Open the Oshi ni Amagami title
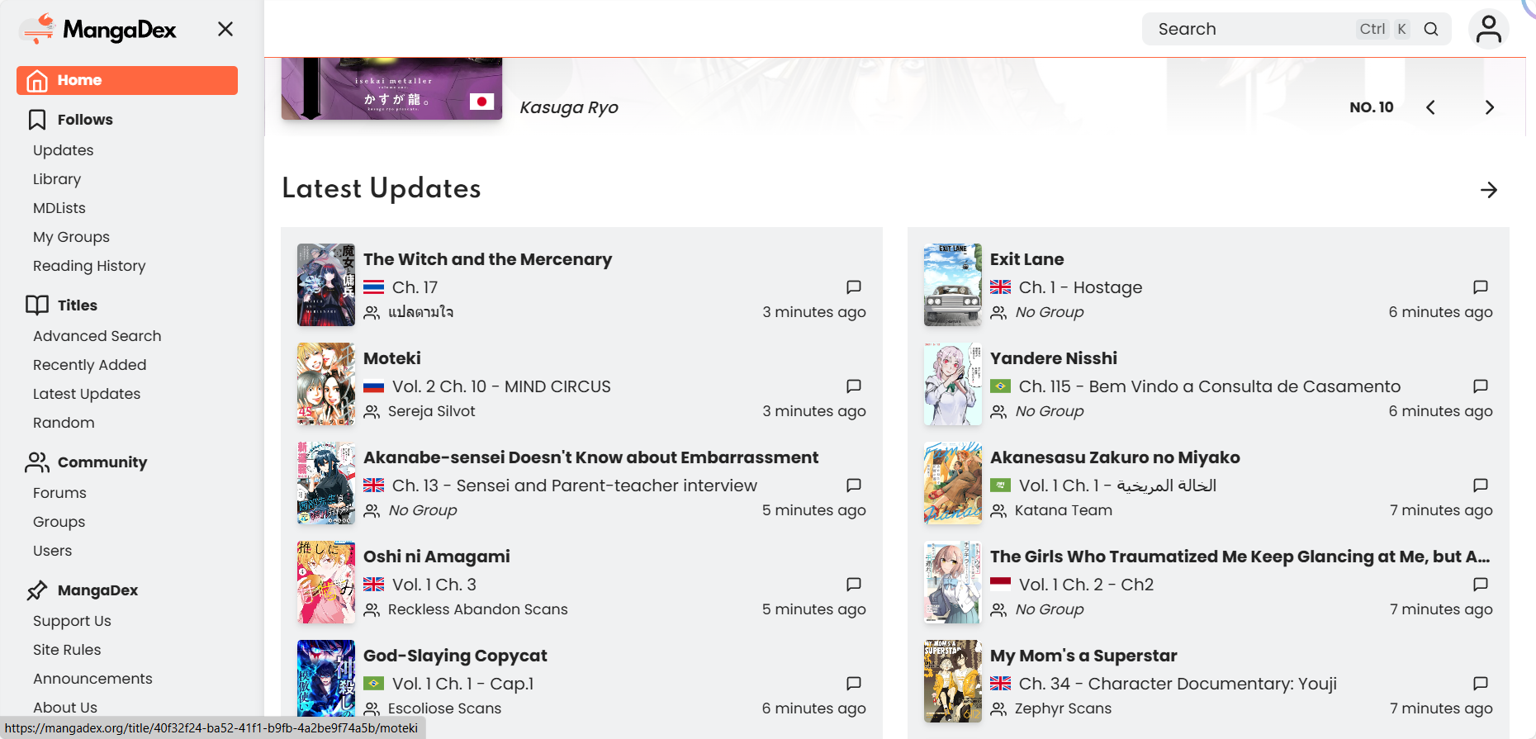 pos(437,557)
